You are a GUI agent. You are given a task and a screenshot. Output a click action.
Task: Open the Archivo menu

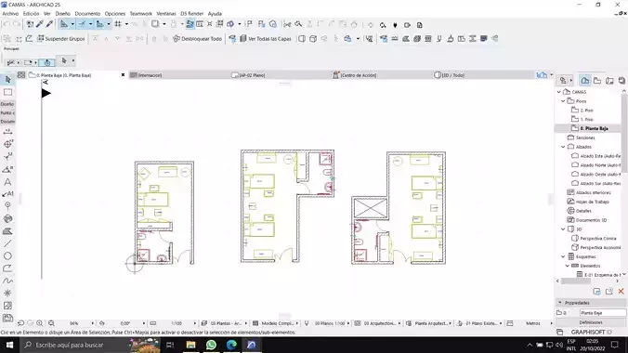pyautogui.click(x=10, y=14)
